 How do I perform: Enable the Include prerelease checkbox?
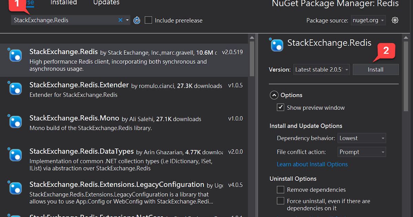148,20
